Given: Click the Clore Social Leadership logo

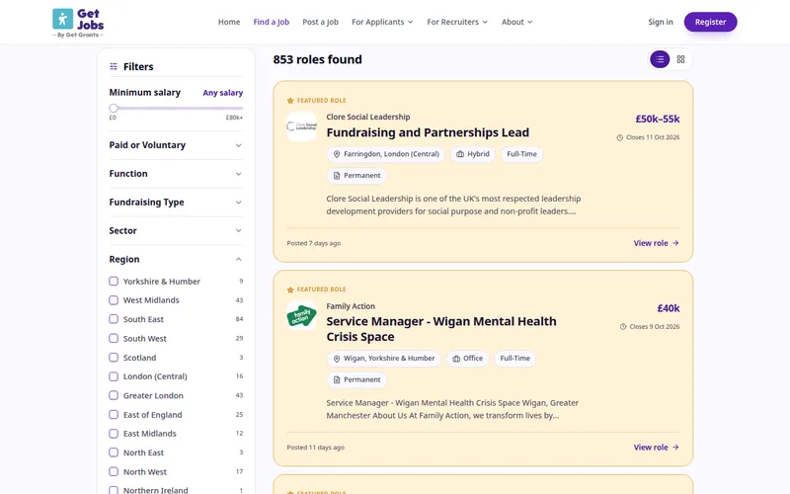Looking at the screenshot, I should 302,126.
